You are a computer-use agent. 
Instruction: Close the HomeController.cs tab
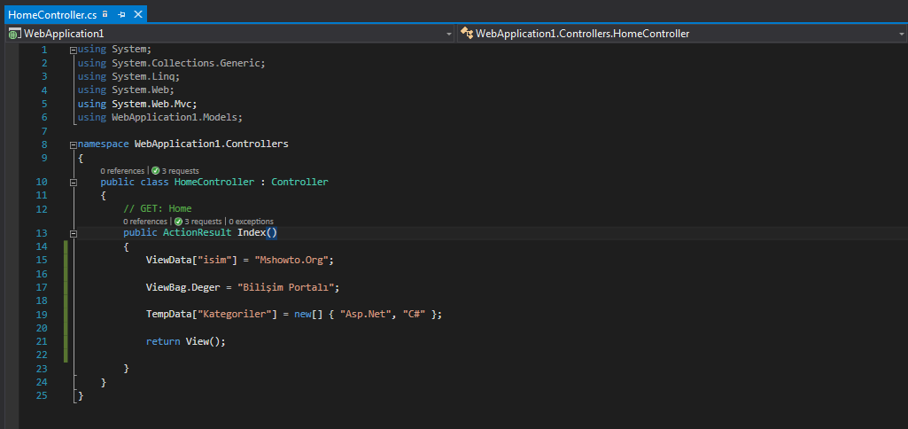138,14
